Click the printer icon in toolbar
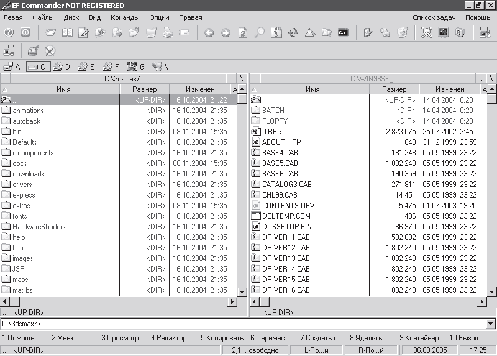This screenshot has width=497, height=356. [x=168, y=33]
